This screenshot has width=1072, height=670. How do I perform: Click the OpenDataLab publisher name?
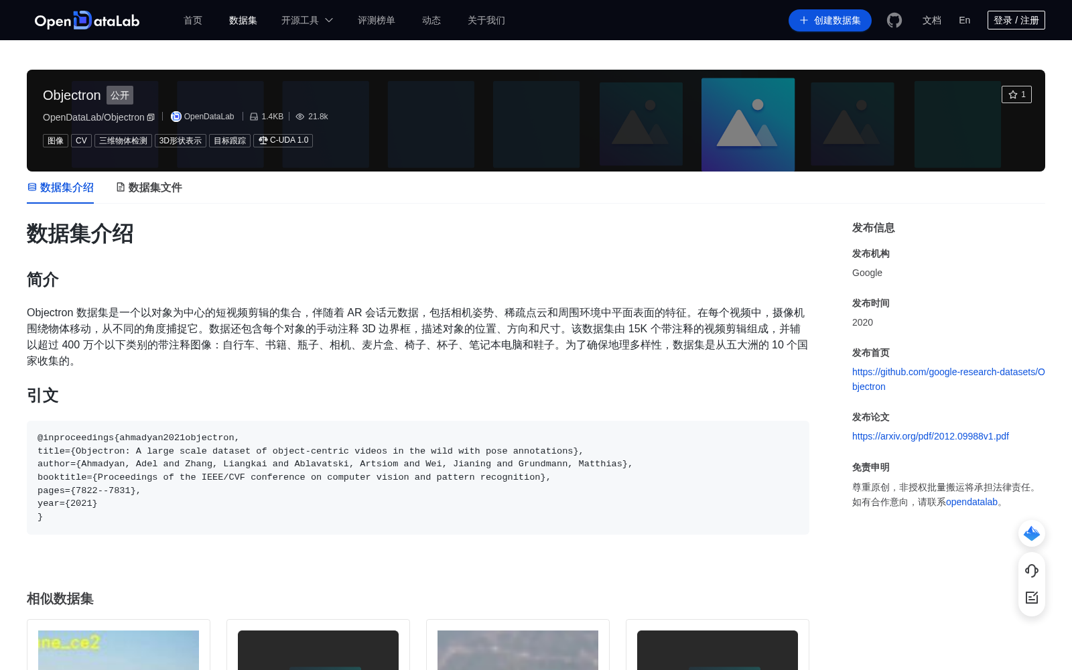click(x=209, y=117)
